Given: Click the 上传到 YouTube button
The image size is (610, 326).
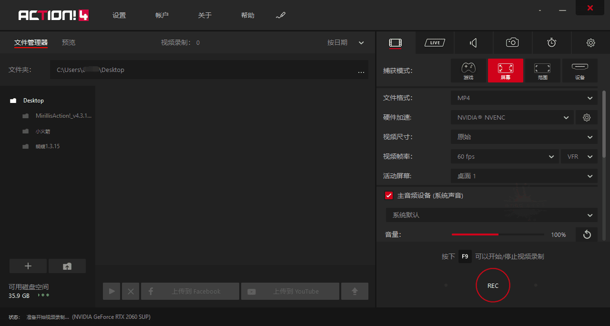Looking at the screenshot, I should click(x=290, y=291).
